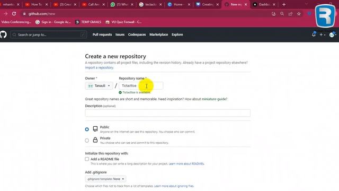339x191 pixels.
Task: Open a new browser tab
Action: [x=284, y=4]
